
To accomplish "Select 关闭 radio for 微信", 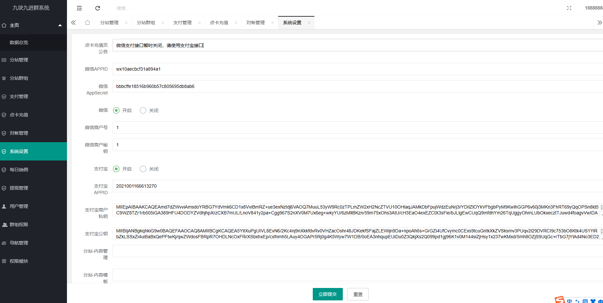I will 143,110.
